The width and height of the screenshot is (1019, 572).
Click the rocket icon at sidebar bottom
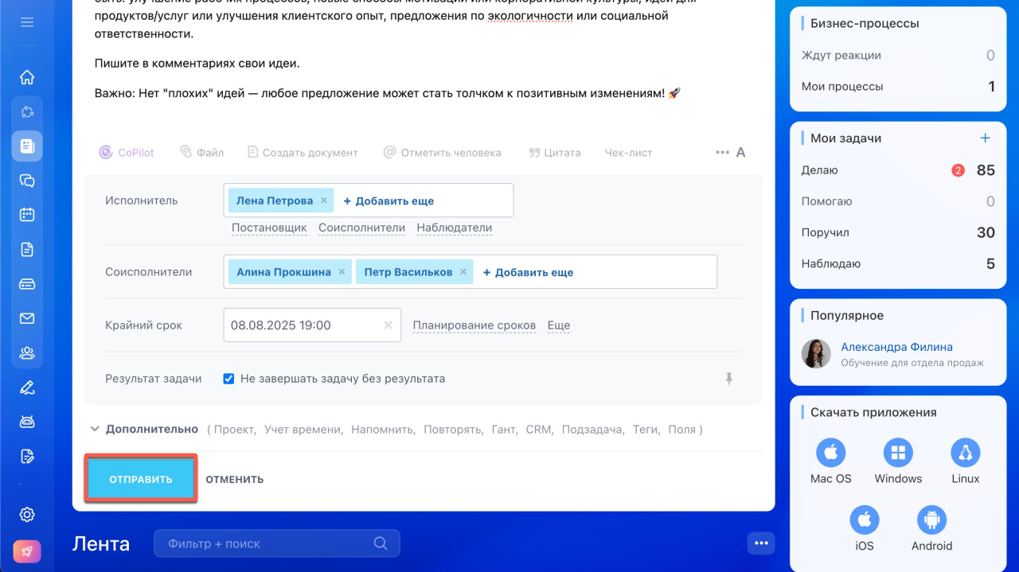point(27,551)
